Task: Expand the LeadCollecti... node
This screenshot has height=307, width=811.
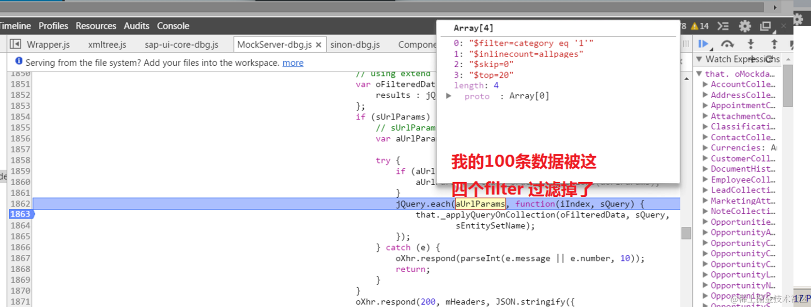Action: pyautogui.click(x=705, y=190)
